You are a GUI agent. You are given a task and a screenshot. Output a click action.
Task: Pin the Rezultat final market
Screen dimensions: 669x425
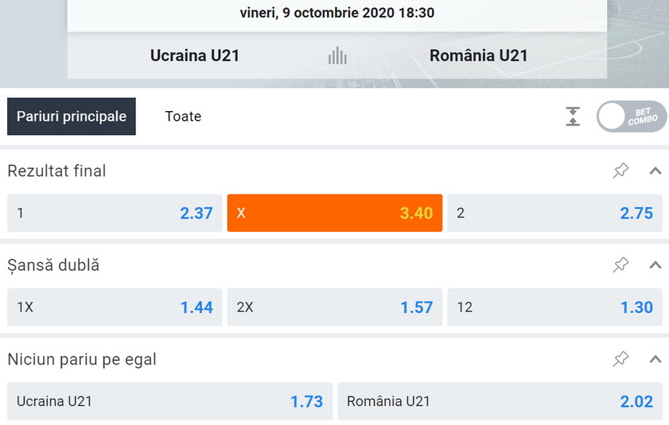[x=620, y=171]
